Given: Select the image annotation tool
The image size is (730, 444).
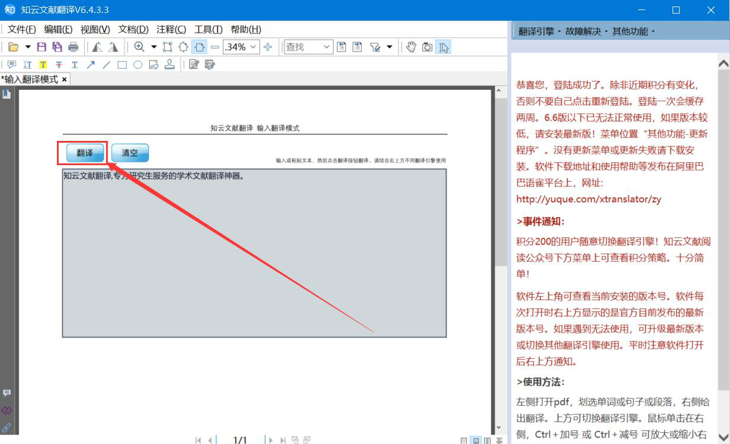Looking at the screenshot, I should click(153, 65).
